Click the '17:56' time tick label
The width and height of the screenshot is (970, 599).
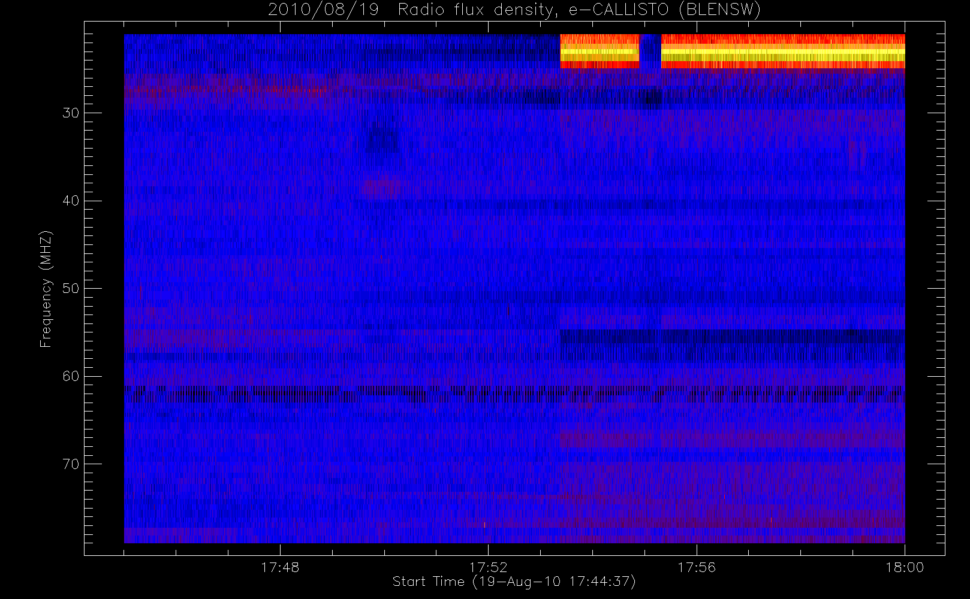pos(697,567)
